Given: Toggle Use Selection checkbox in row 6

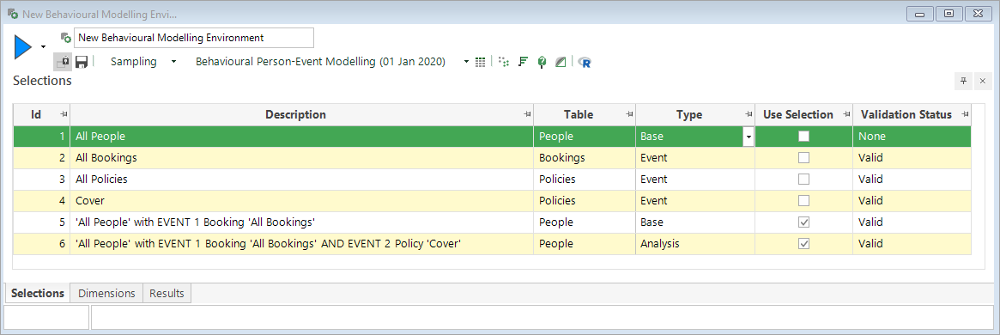Looking at the screenshot, I should [804, 244].
